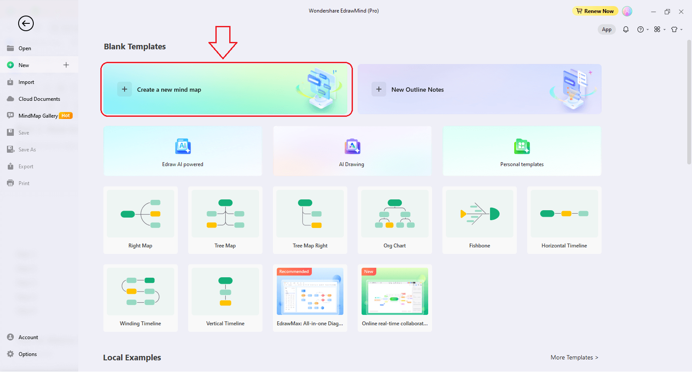The height and width of the screenshot is (372, 692).
Task: Create a new mind map
Action: pyautogui.click(x=225, y=89)
